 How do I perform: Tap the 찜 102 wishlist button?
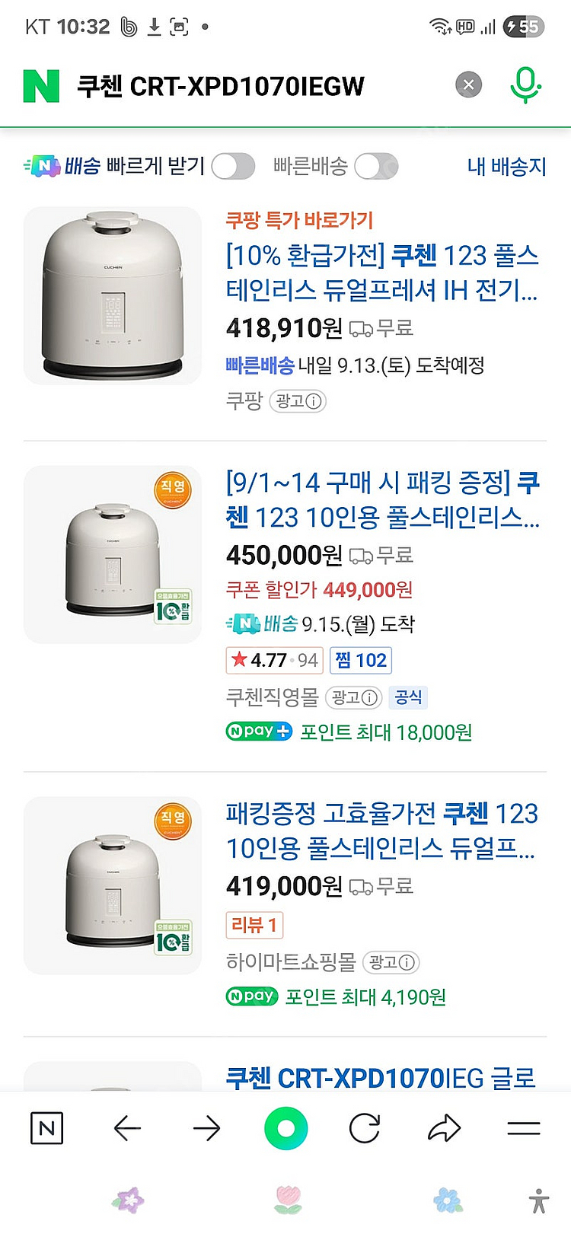361,660
